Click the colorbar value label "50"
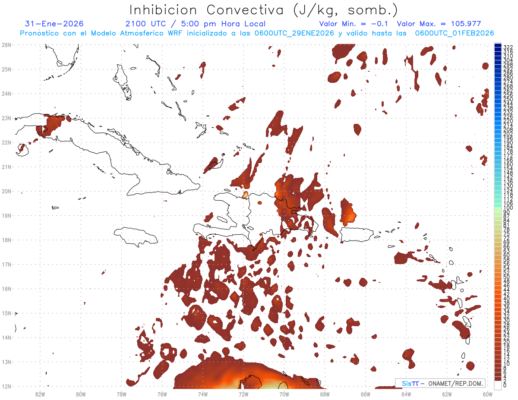This screenshot has height=400, width=518. click(506, 277)
